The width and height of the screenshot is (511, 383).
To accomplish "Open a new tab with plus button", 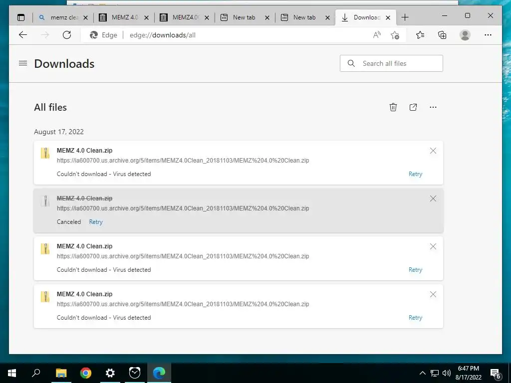I will pyautogui.click(x=405, y=17).
